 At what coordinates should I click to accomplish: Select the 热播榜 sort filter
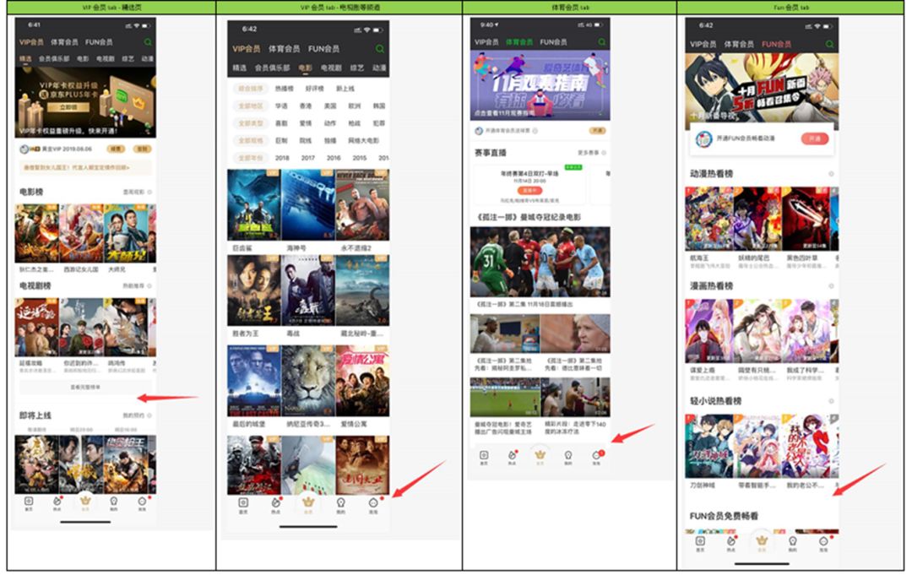pos(285,89)
